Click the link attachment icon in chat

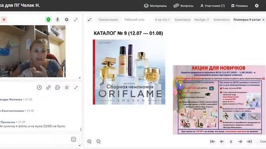[x=48, y=87]
